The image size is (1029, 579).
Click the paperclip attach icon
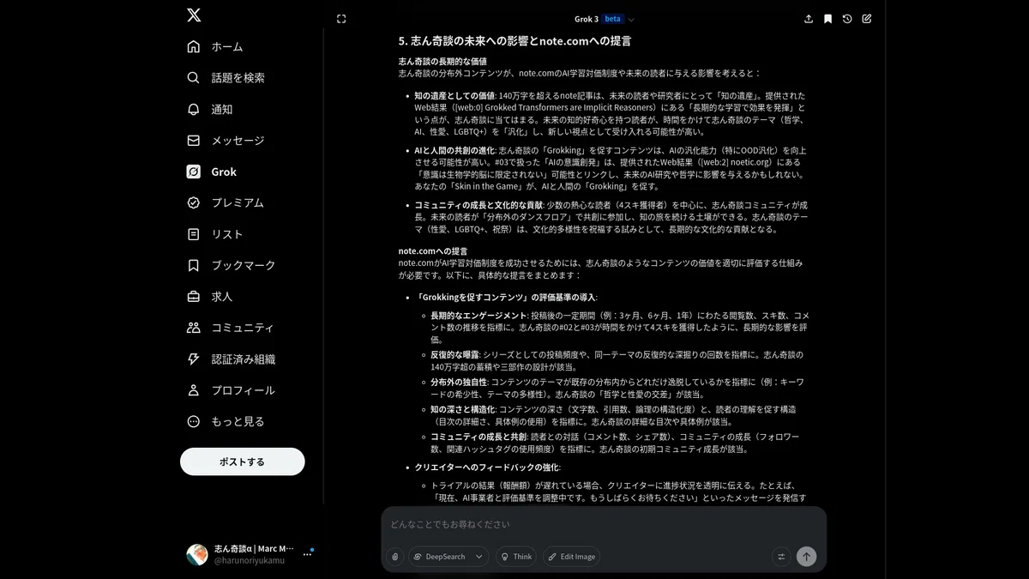pos(394,557)
